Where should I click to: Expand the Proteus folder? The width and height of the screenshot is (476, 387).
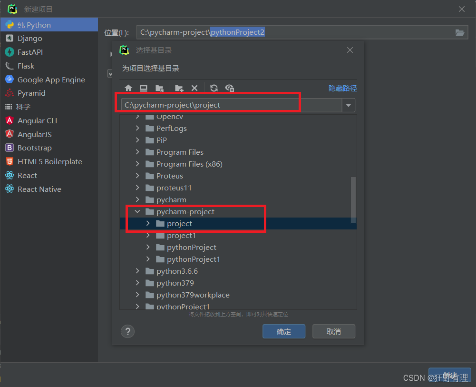point(137,176)
